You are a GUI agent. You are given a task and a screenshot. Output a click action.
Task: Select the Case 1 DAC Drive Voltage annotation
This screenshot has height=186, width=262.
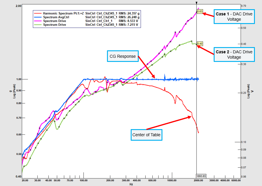pyautogui.click(x=234, y=16)
